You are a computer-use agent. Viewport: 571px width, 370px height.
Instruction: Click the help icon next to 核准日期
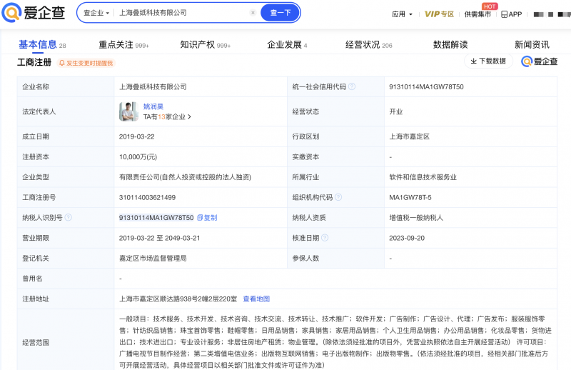pos(325,238)
